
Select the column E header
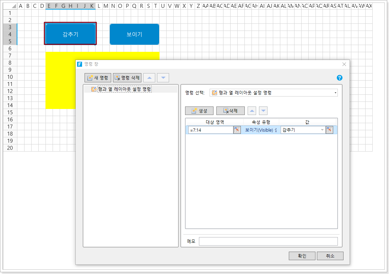tap(49, 6)
